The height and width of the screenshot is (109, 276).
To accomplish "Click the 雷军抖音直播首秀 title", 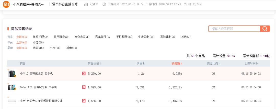I will pyautogui.click(x=65, y=4).
